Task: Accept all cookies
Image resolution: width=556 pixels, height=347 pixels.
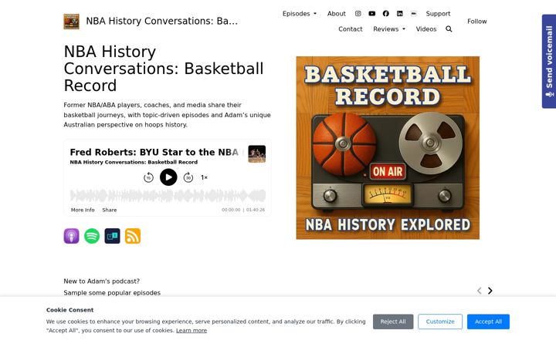Action: click(x=488, y=322)
